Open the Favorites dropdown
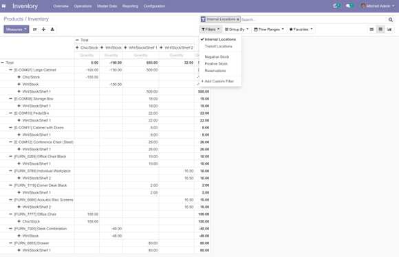The height and width of the screenshot is (257, 399). (301, 30)
